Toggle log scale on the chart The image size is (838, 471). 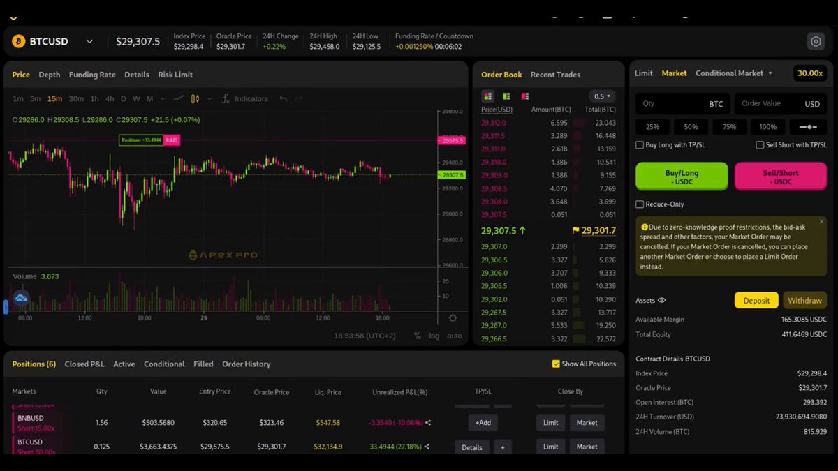(434, 336)
